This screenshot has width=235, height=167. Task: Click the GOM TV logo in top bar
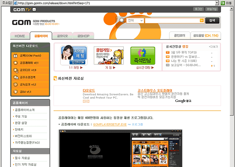22,9
